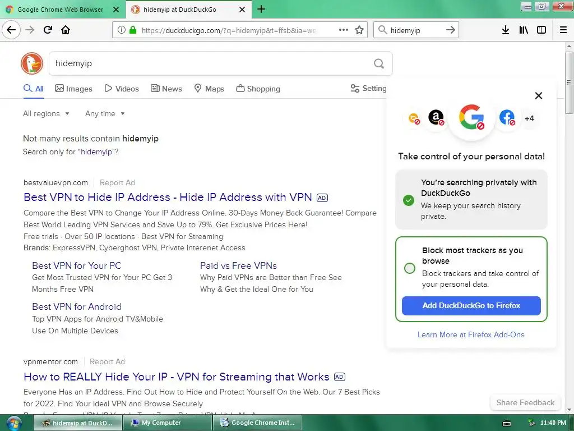The height and width of the screenshot is (431, 574).
Task: Open page actions three-dot menu
Action: click(x=344, y=30)
